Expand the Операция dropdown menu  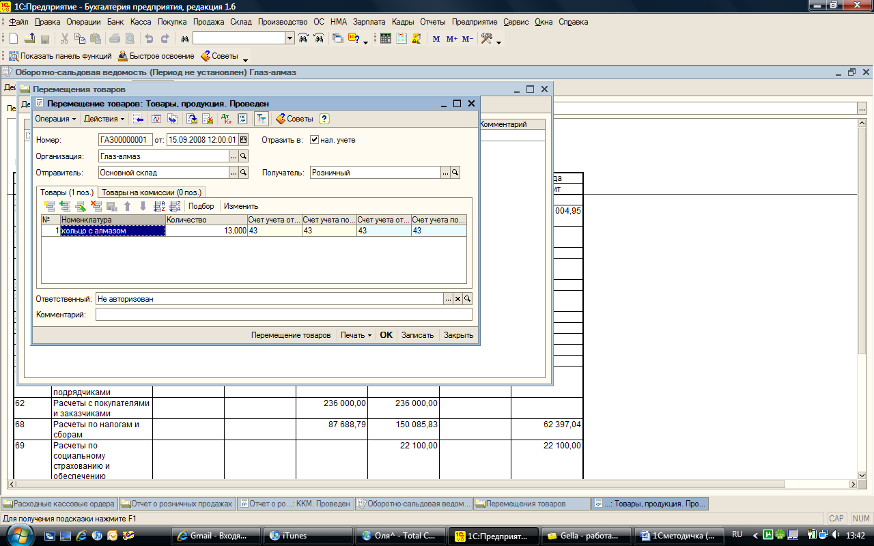[56, 119]
